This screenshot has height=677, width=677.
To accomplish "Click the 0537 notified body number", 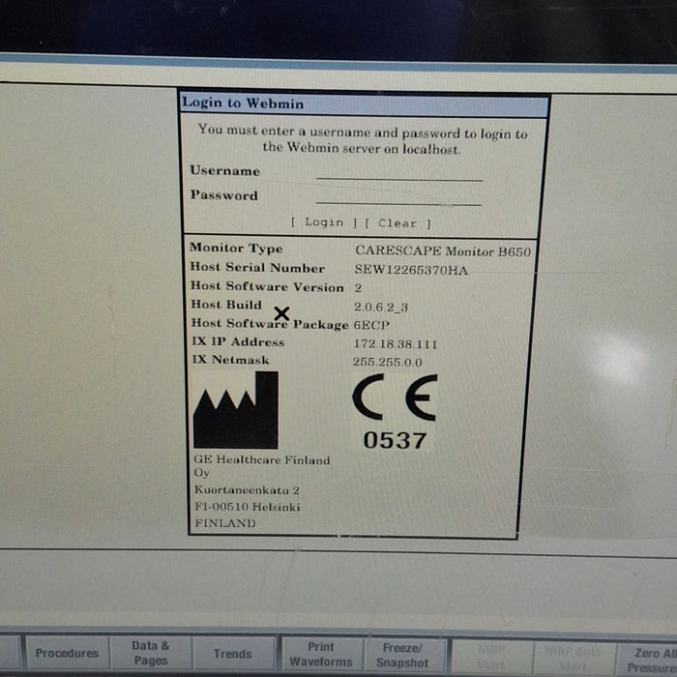I will (x=395, y=440).
